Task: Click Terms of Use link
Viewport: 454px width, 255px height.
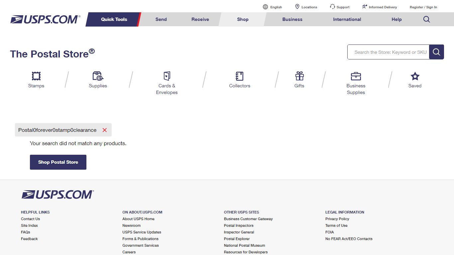Action: click(336, 225)
